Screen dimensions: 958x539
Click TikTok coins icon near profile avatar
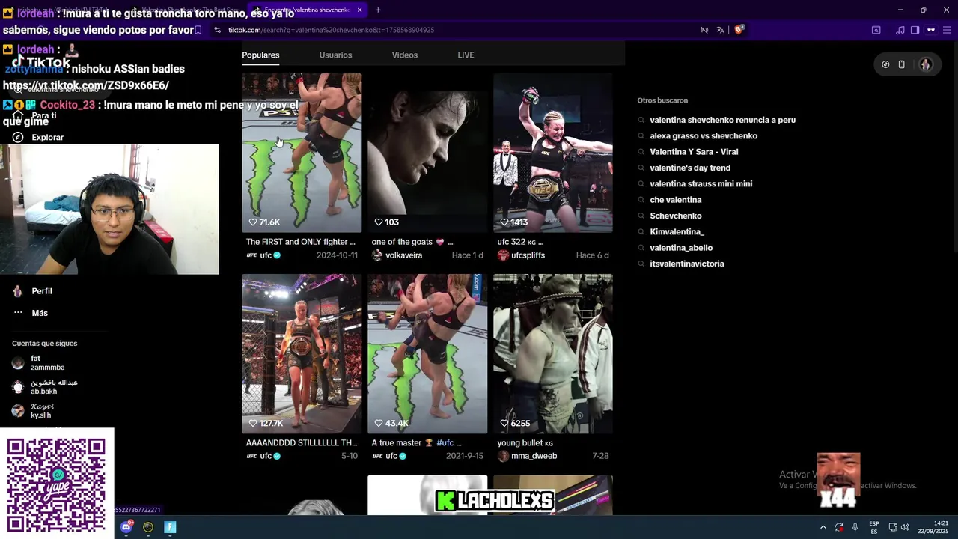pos(885,64)
